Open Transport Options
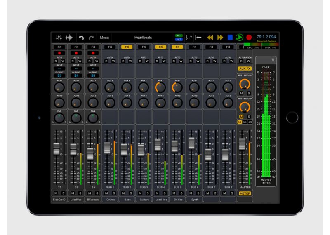The image size is (330, 235). click(x=266, y=41)
